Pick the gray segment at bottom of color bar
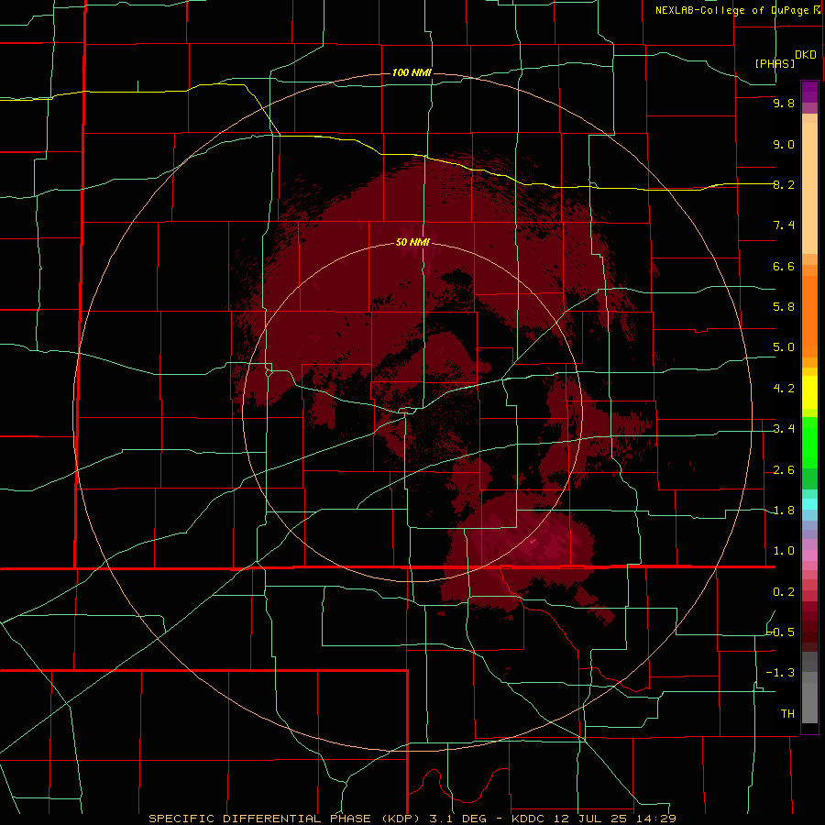This screenshot has height=825, width=825. pos(809,699)
